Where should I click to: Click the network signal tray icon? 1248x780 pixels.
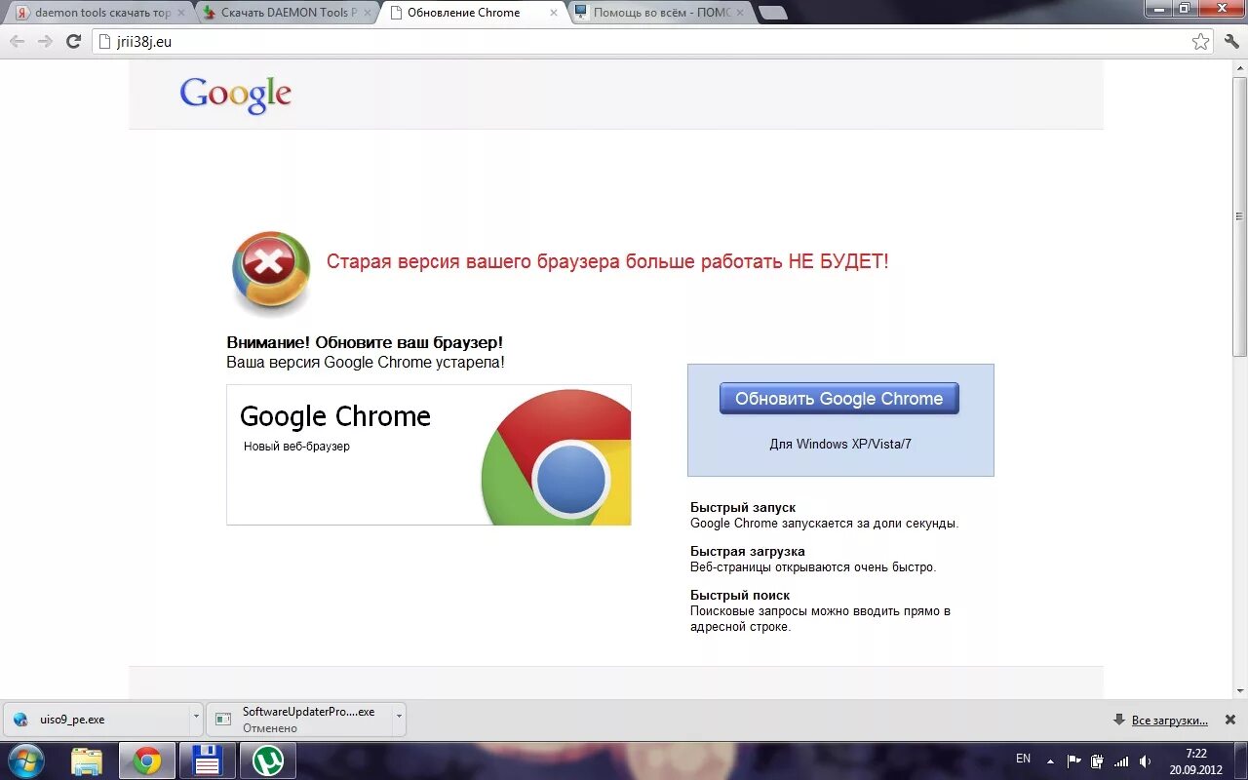(1121, 760)
